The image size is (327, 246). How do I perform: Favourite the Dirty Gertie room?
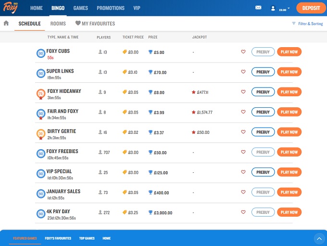pyautogui.click(x=243, y=131)
